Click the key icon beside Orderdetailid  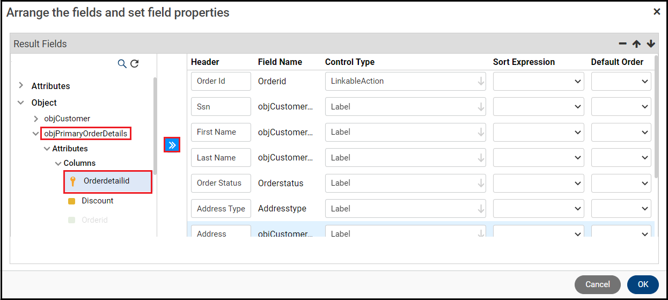pos(73,181)
